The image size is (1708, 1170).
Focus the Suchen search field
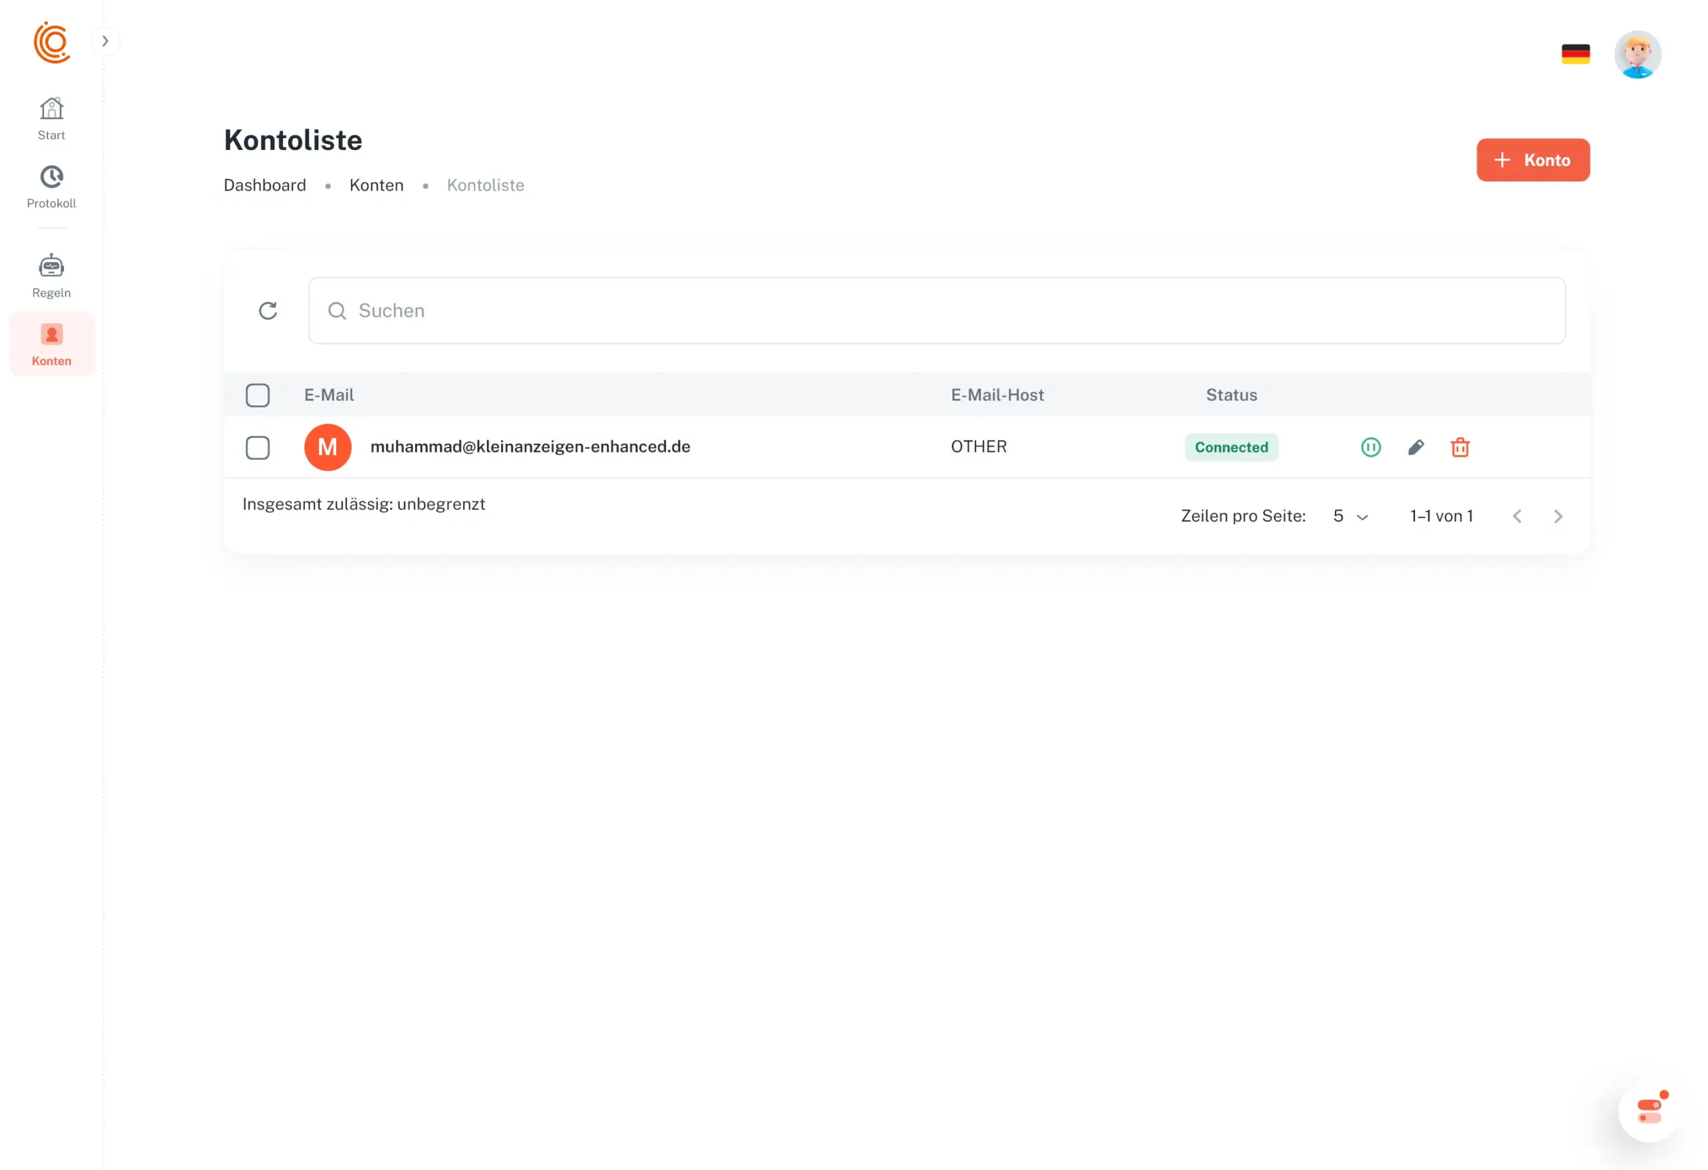pyautogui.click(x=936, y=311)
